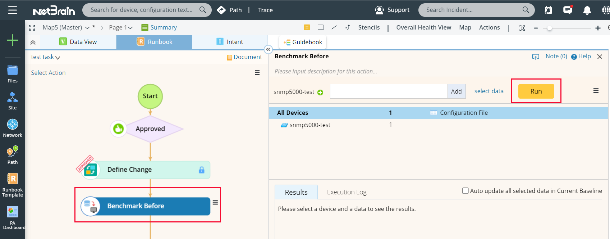Open Site in the left sidebar
Image resolution: width=610 pixels, height=239 pixels.
pos(13,101)
